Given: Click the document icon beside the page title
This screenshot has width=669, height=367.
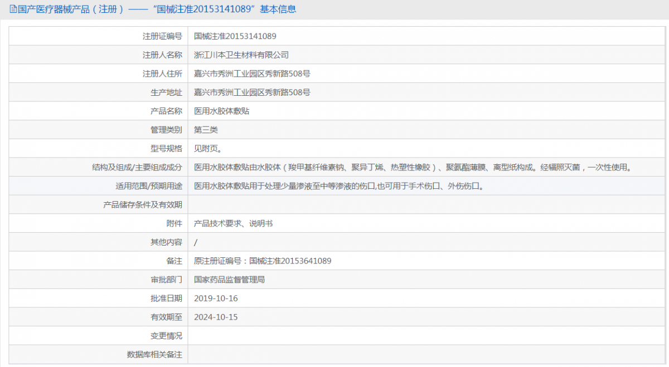Looking at the screenshot, I should click(13, 9).
